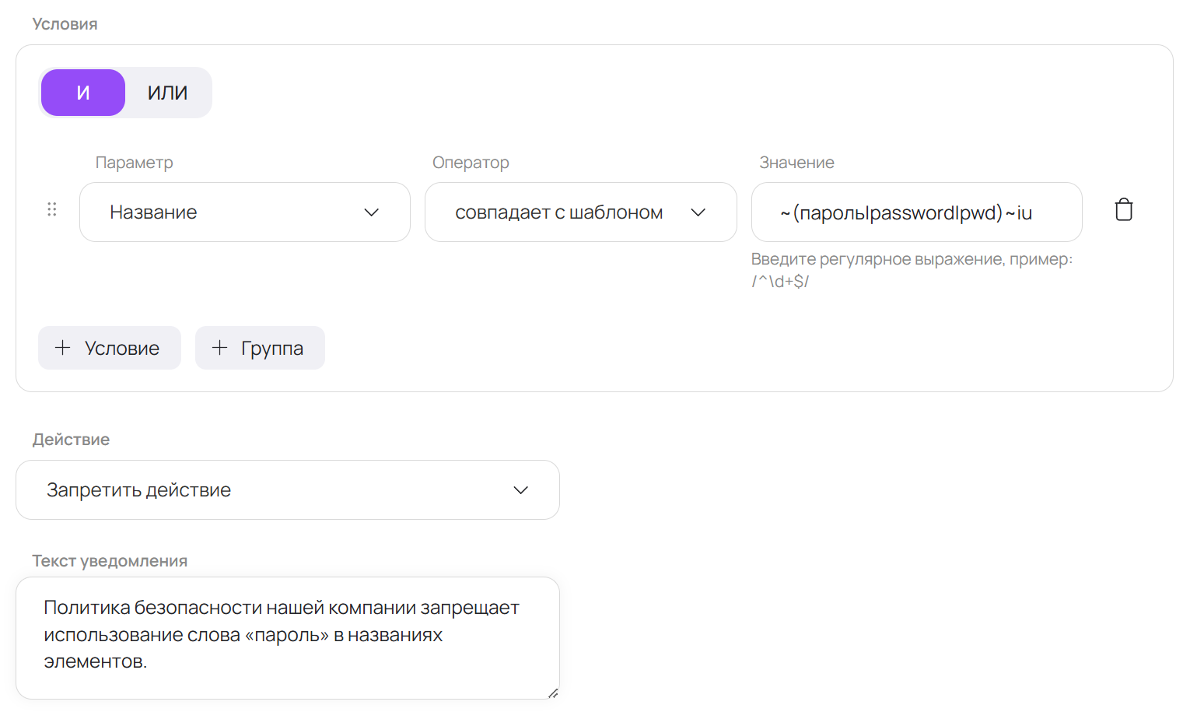The image size is (1190, 712).
Task: Open the Название parameter dropdown
Action: click(244, 212)
